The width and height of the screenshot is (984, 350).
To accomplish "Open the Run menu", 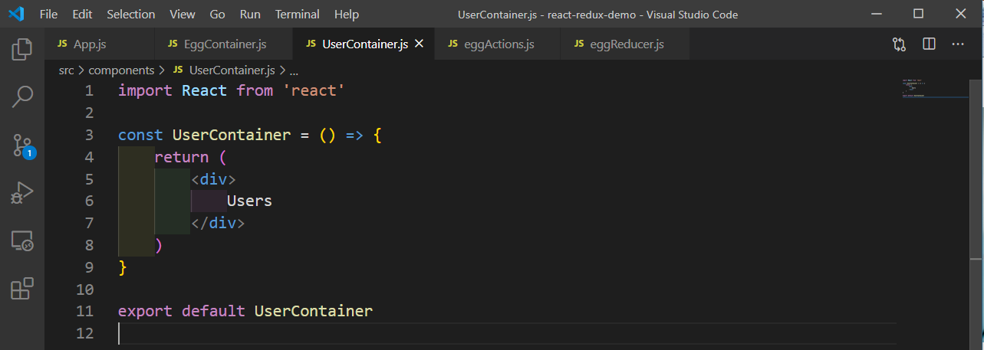I will [250, 14].
